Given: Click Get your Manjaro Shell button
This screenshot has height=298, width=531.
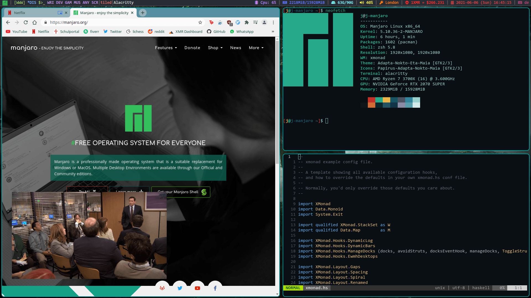Looking at the screenshot, I should point(181,192).
